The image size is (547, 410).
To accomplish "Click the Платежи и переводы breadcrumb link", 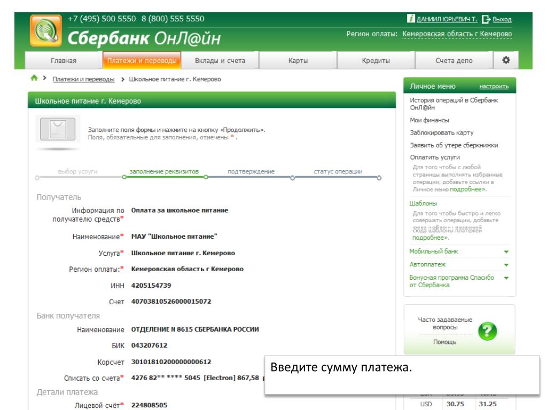I will pyautogui.click(x=83, y=79).
